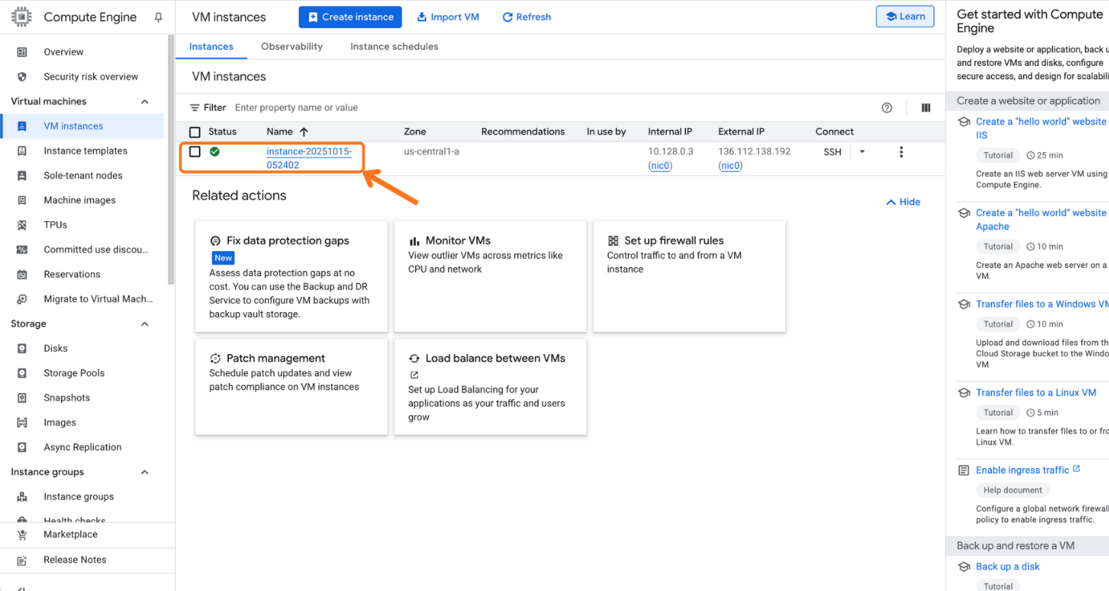Open the instance-20251015-052402 link

[x=309, y=158]
